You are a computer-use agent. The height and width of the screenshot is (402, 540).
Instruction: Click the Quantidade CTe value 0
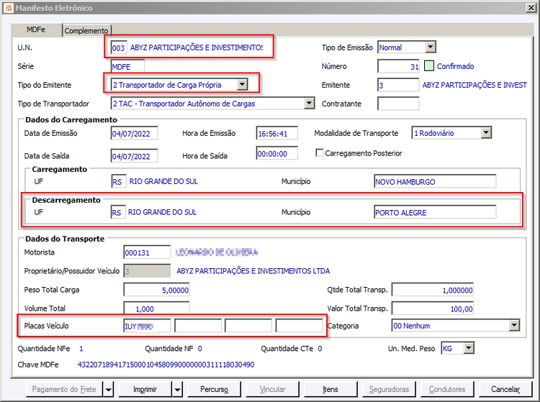320,349
